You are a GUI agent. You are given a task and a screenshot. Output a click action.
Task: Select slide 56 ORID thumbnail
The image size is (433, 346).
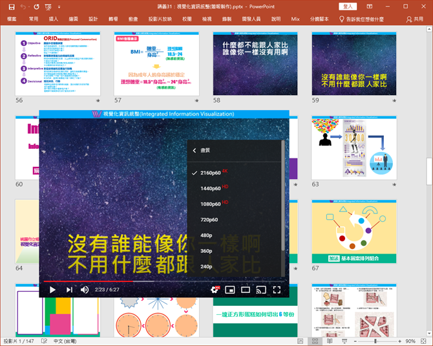(x=58, y=63)
